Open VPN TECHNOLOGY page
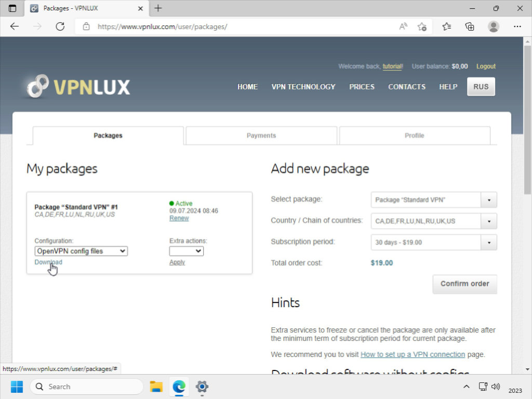 pos(303,87)
